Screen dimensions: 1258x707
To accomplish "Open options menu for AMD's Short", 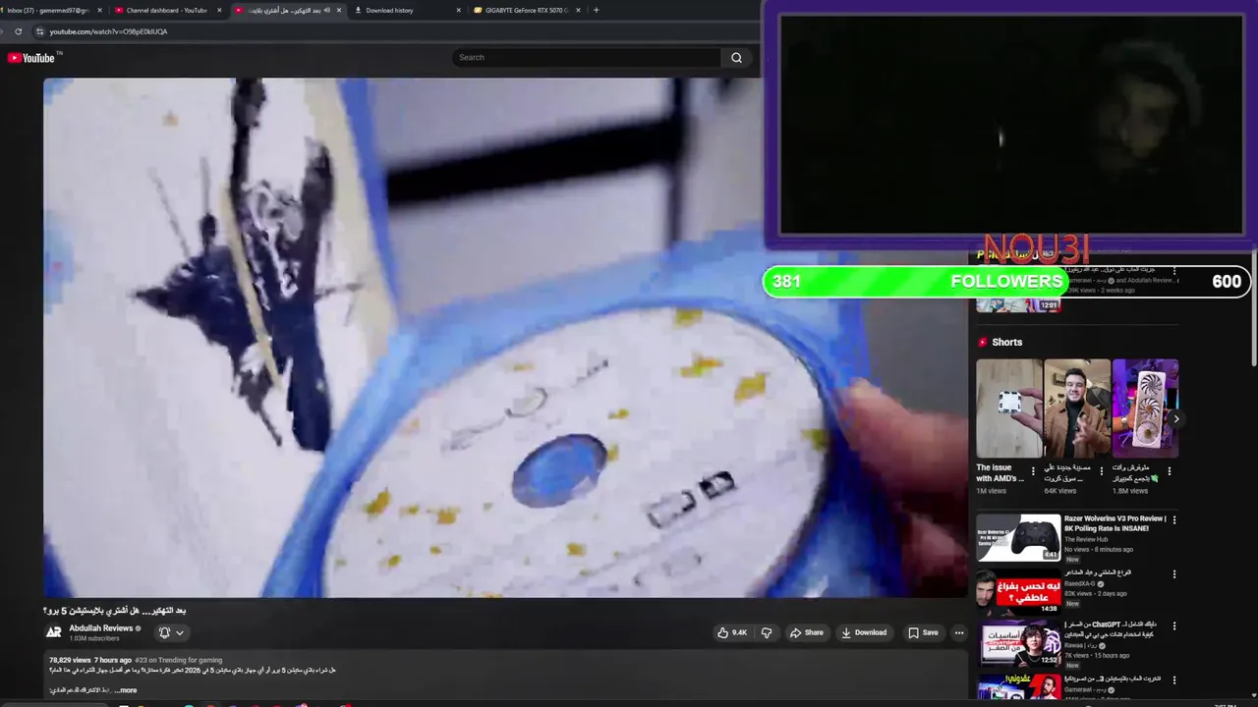I will point(1033,471).
